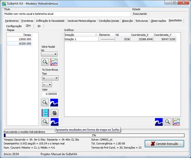
Task: Click the Solver: GMRES_ot text
Action: point(102,140)
